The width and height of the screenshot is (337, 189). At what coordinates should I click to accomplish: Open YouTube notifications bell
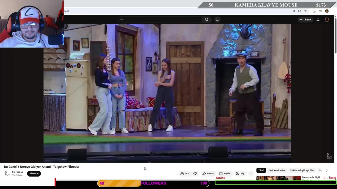point(318,19)
